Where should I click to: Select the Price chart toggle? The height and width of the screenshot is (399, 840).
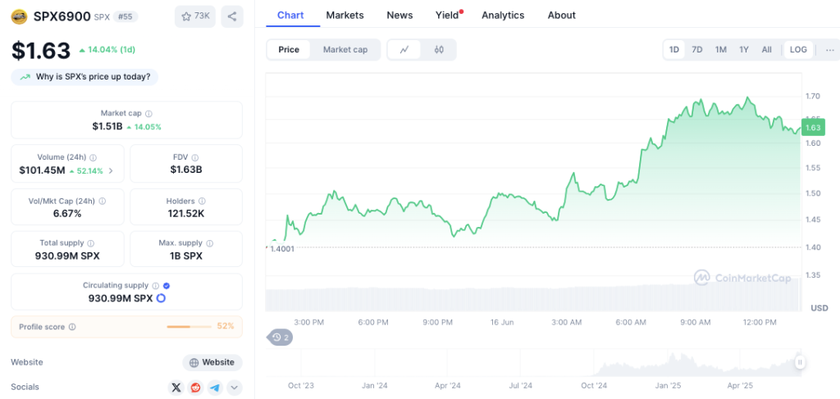289,50
